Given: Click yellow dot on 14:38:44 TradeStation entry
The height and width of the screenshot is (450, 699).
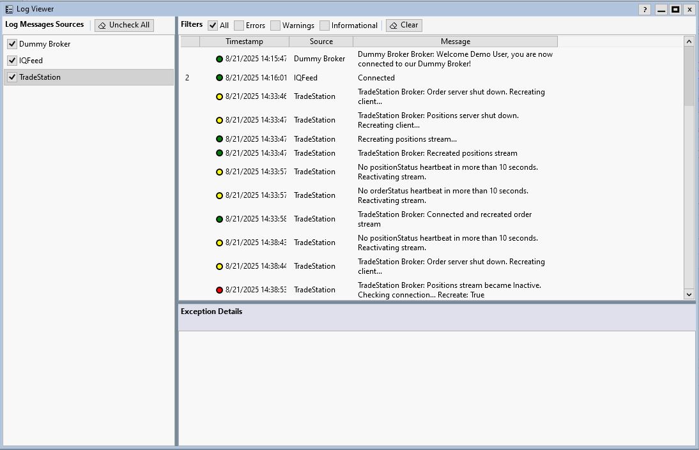Looking at the screenshot, I should coord(219,266).
